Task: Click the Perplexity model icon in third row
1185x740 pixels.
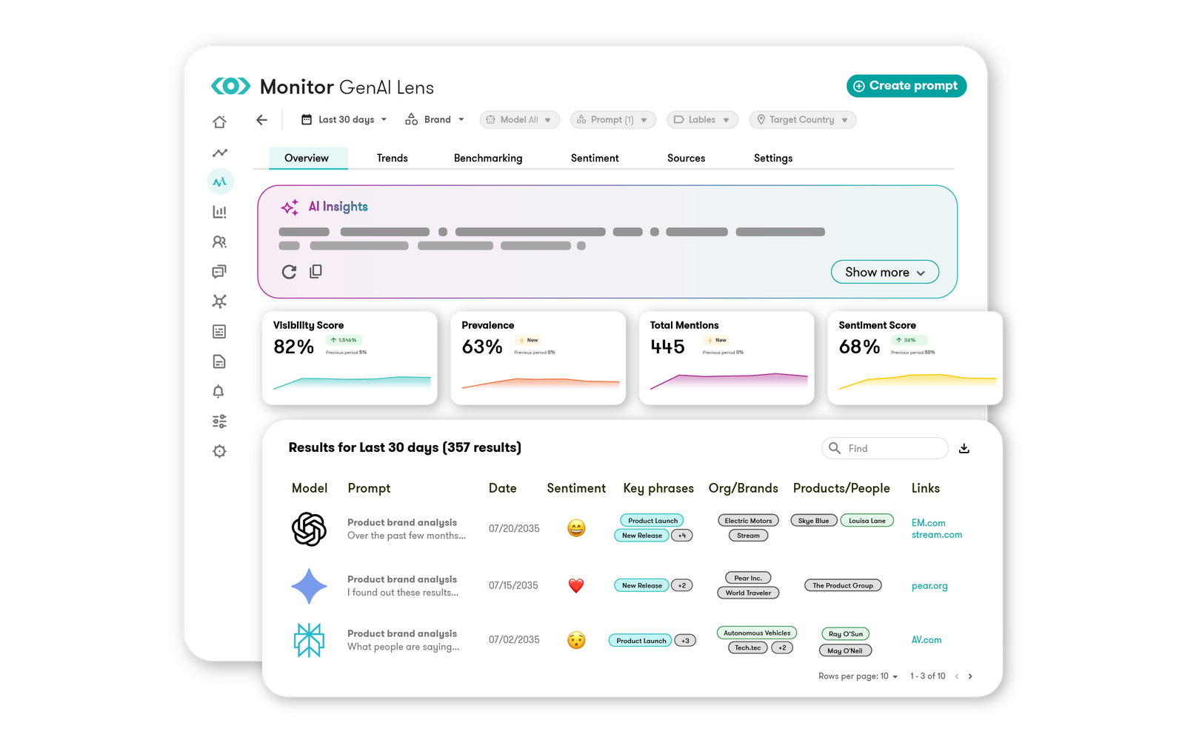Action: point(309,640)
